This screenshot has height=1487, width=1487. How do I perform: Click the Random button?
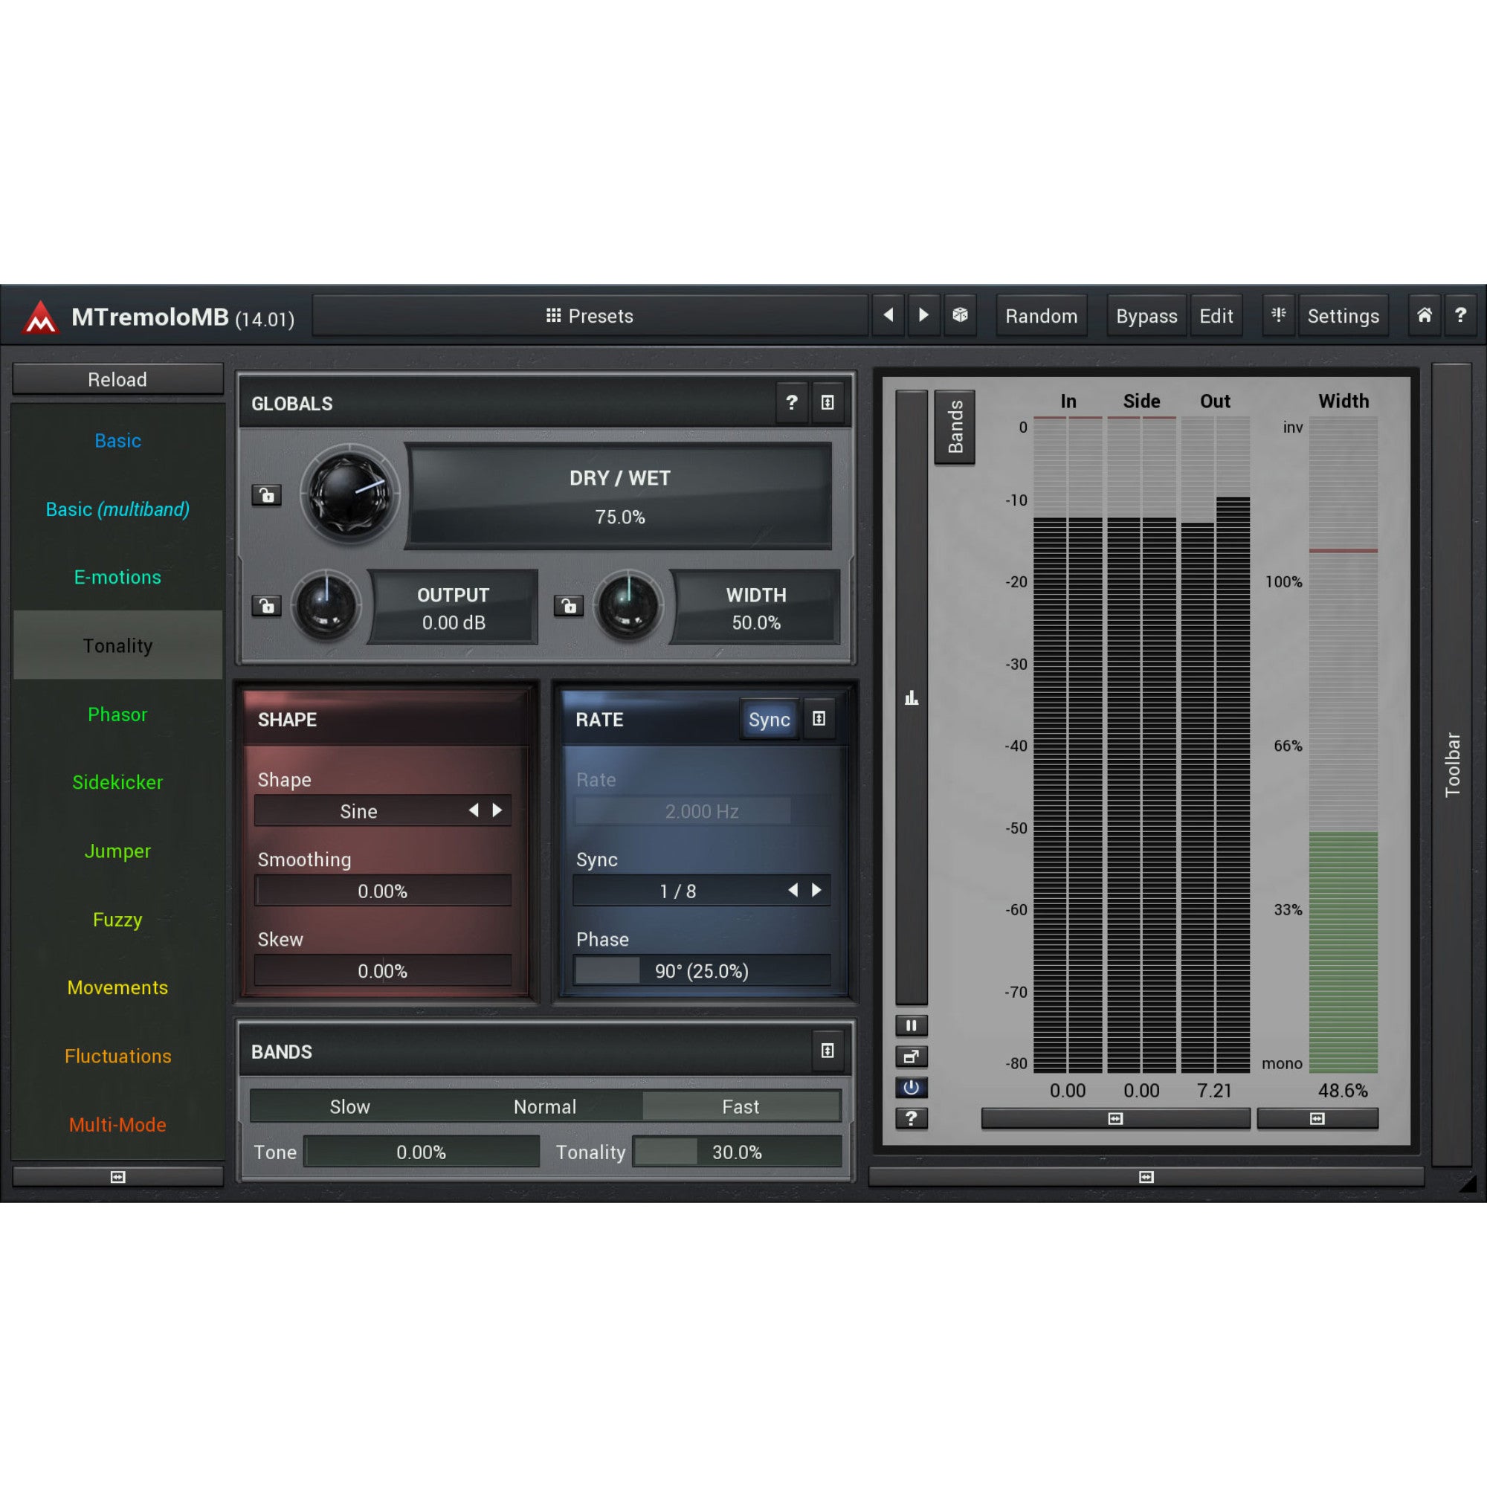pyautogui.click(x=1042, y=315)
